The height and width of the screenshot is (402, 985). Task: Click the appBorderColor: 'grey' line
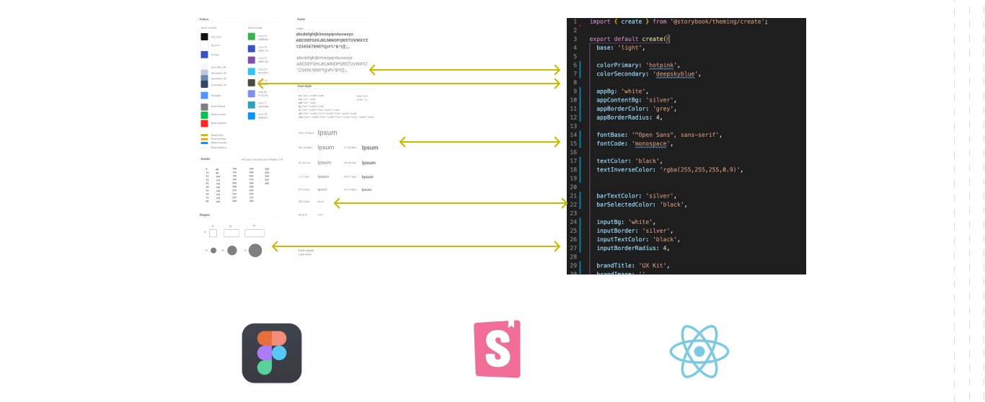coord(635,109)
